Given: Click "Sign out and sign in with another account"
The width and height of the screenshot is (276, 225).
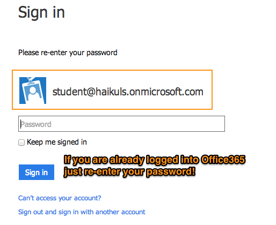Looking at the screenshot, I should point(82,212).
